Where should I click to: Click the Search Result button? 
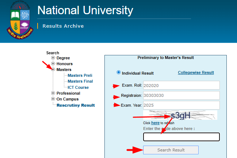coord(171,150)
